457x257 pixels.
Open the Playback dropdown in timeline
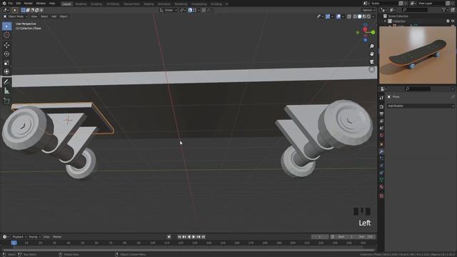pyautogui.click(x=19, y=237)
